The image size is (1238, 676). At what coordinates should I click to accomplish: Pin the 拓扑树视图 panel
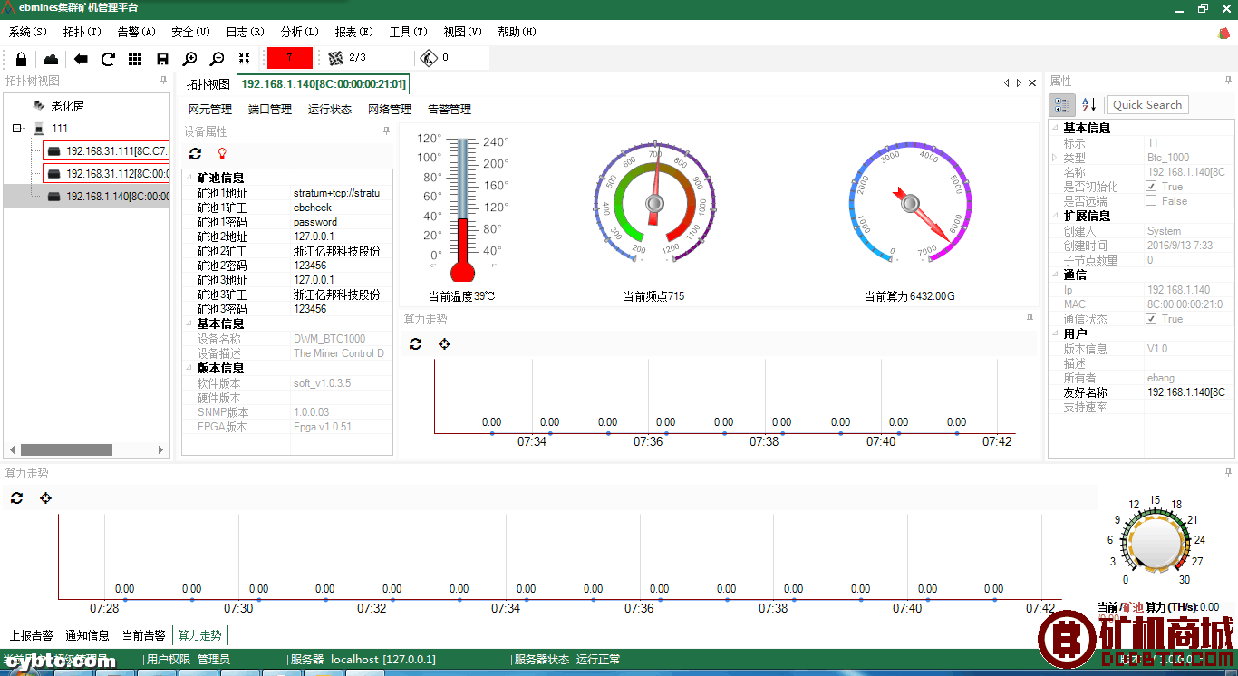(163, 81)
